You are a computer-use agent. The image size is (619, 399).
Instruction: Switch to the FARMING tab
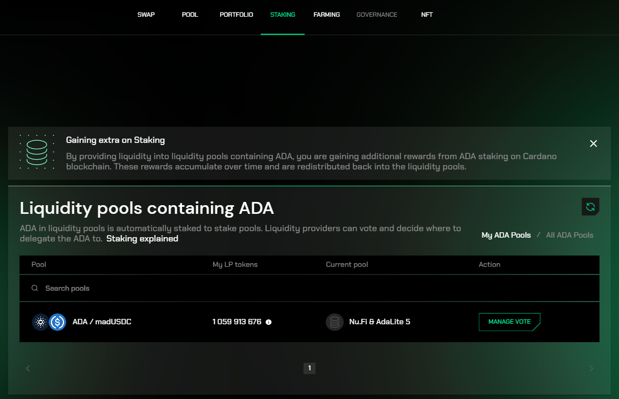pos(326,15)
